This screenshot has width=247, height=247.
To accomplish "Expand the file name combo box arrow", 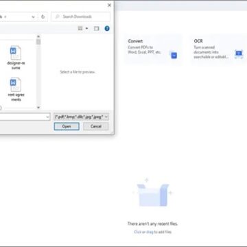I will click(x=47, y=117).
